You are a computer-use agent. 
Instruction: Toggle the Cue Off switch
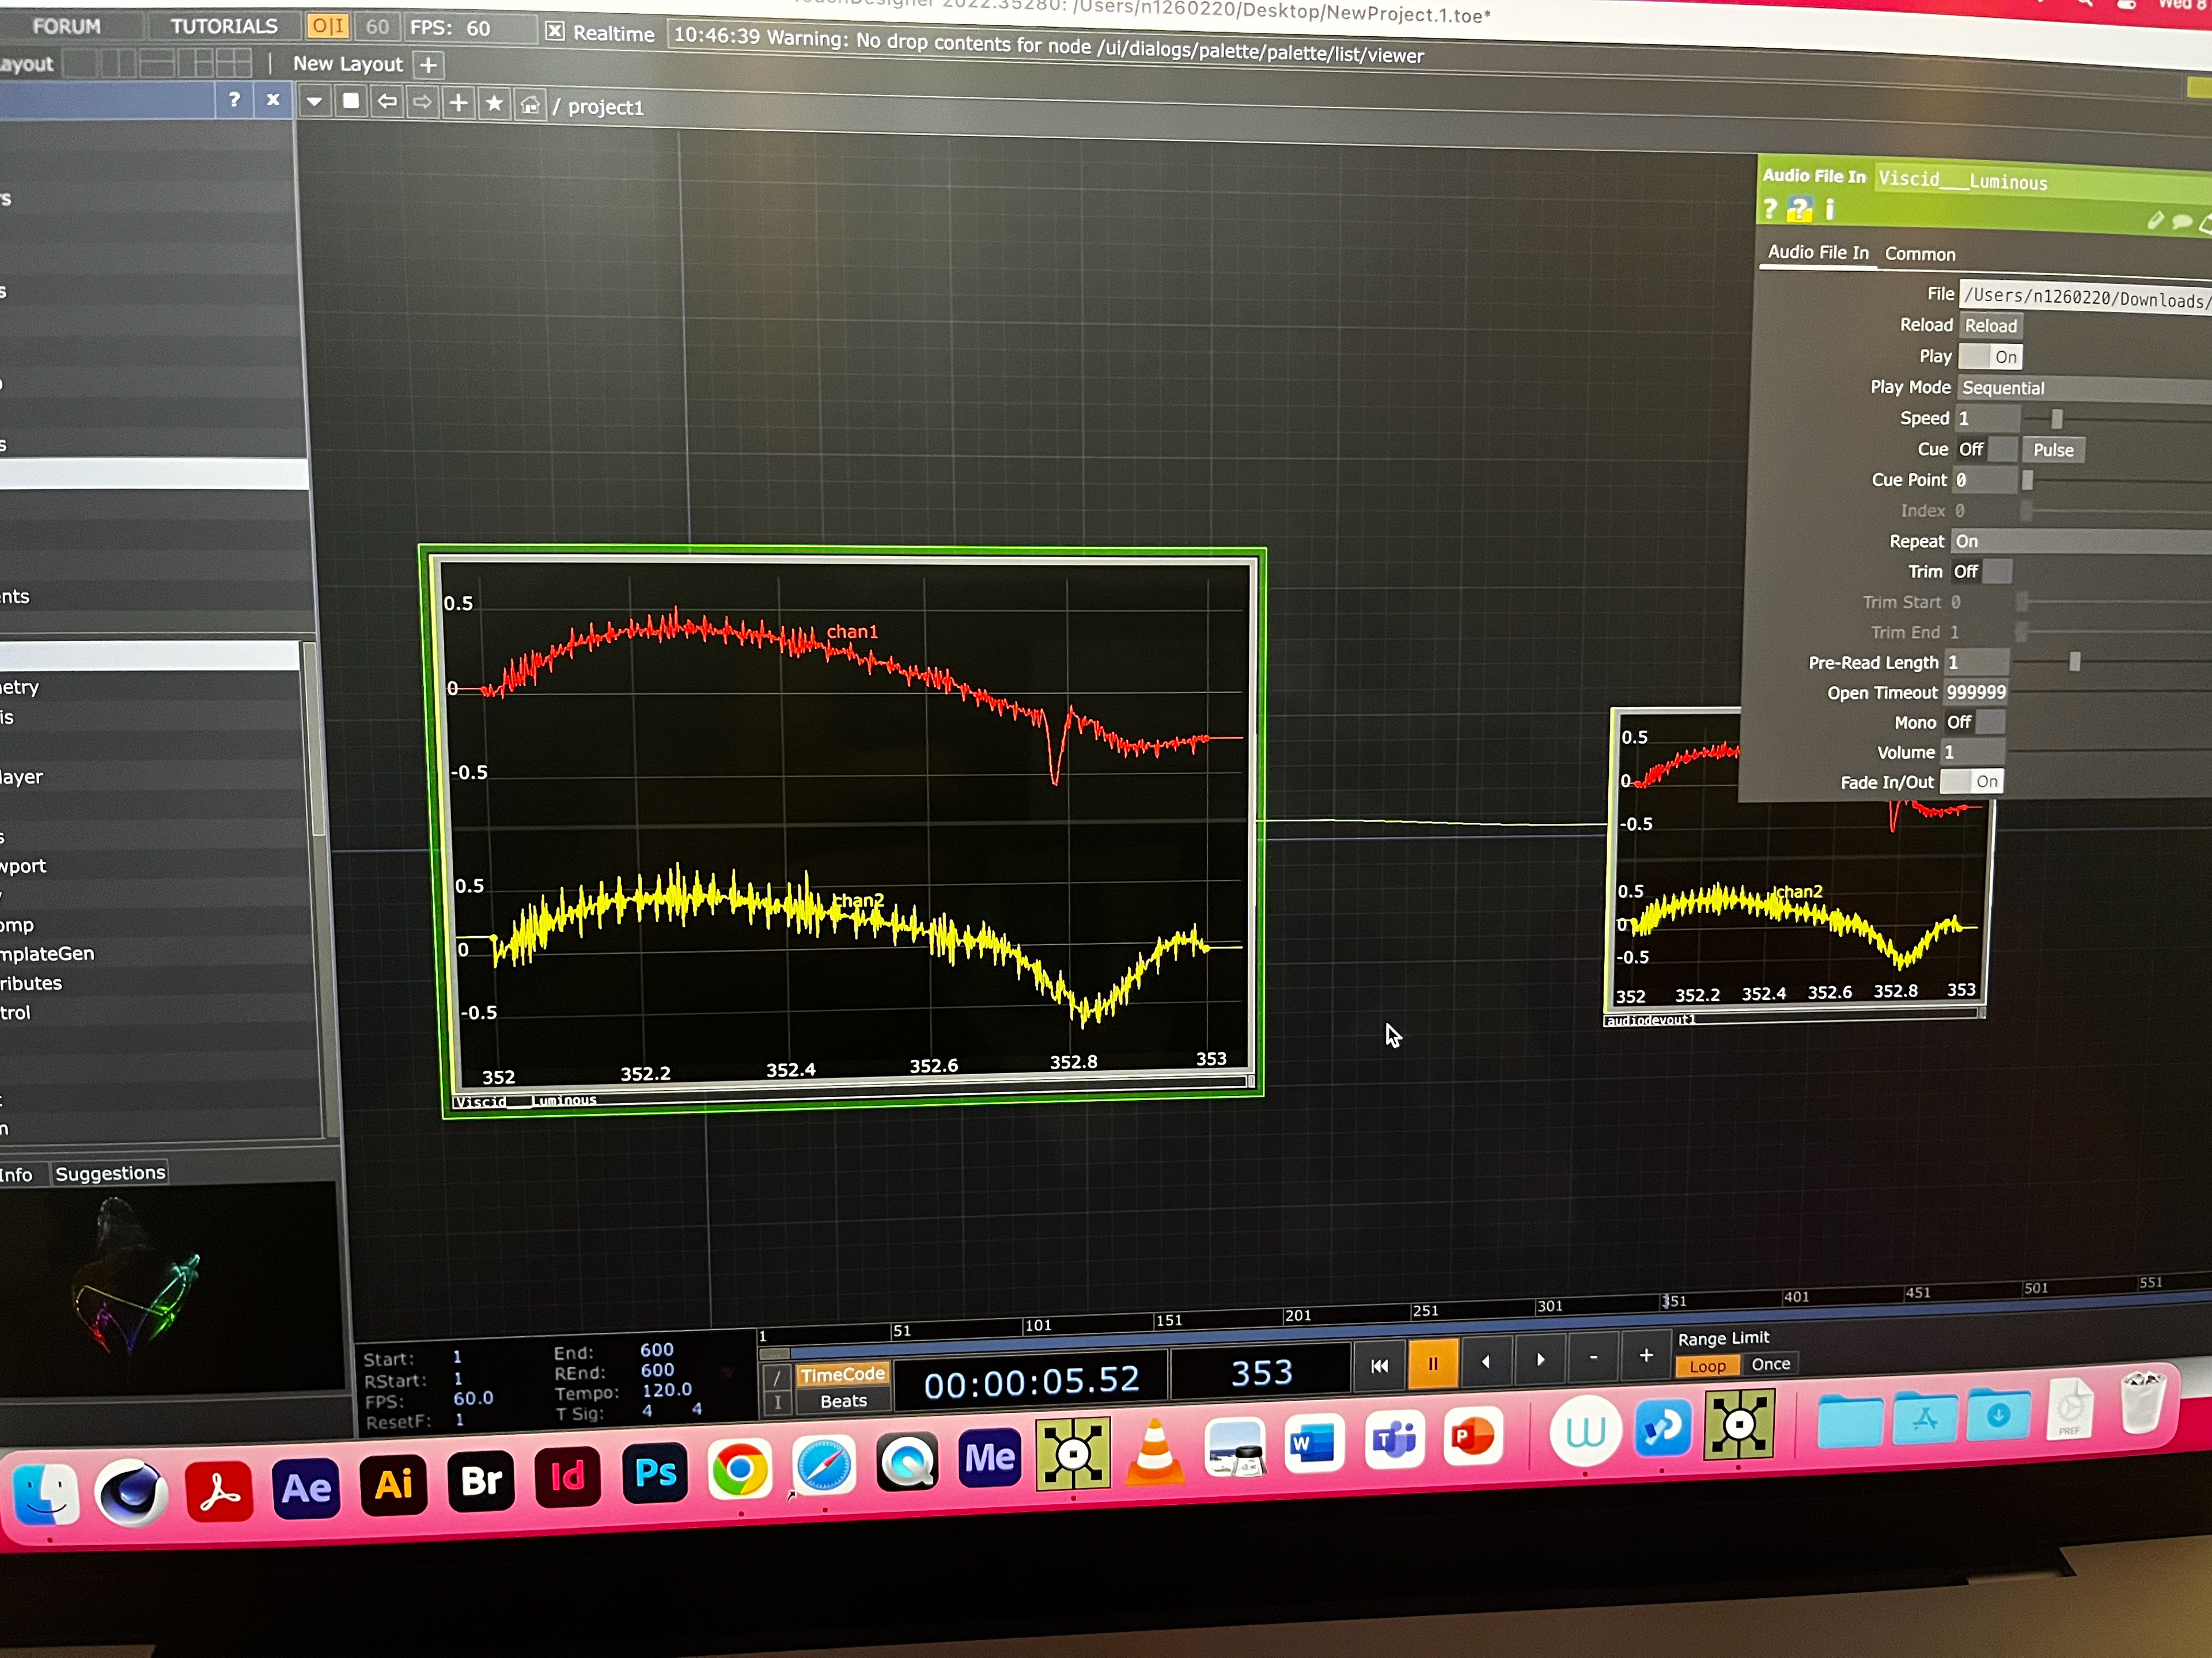pyautogui.click(x=1986, y=448)
